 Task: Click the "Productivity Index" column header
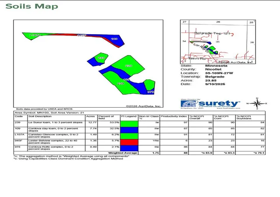(174, 116)
